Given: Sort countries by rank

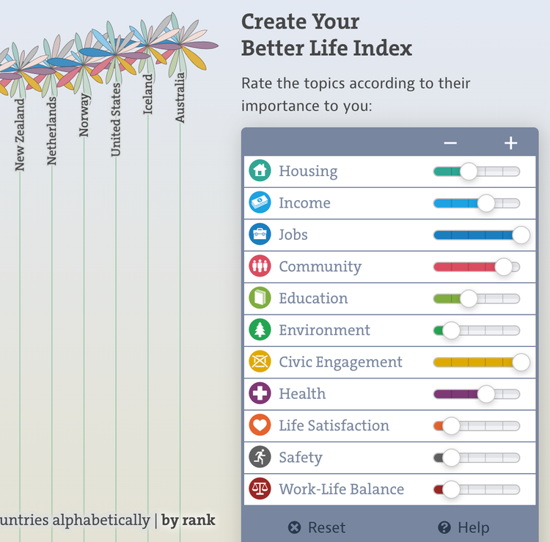Looking at the screenshot, I should pos(188,520).
